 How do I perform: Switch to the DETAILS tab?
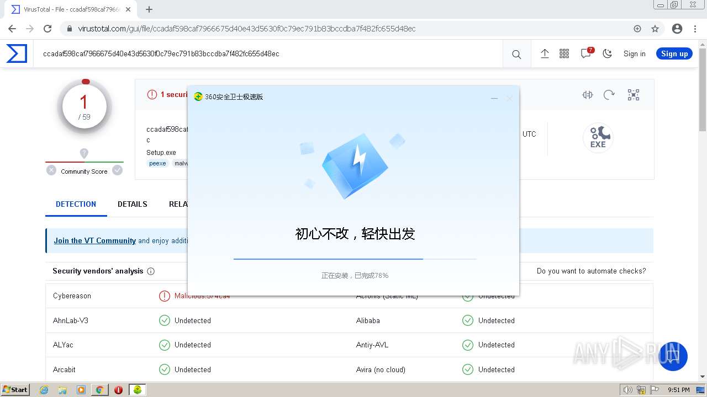[x=133, y=204]
